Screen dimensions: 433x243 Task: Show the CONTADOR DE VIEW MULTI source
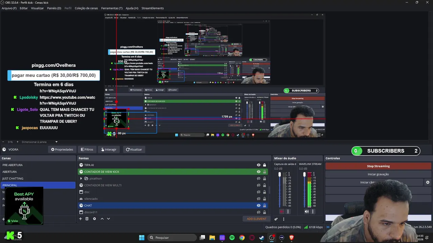258,185
